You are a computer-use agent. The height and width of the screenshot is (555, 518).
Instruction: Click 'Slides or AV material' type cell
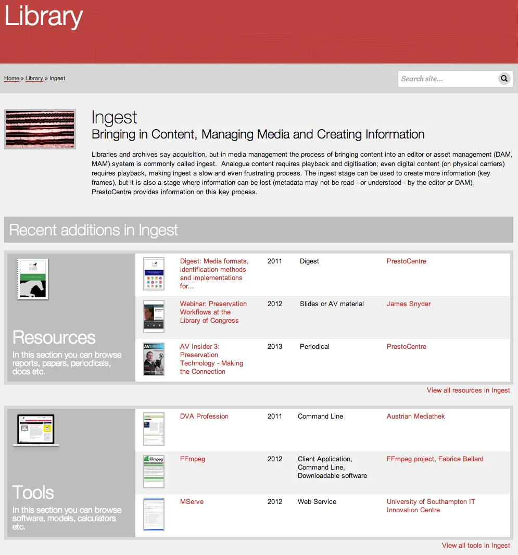coord(332,304)
